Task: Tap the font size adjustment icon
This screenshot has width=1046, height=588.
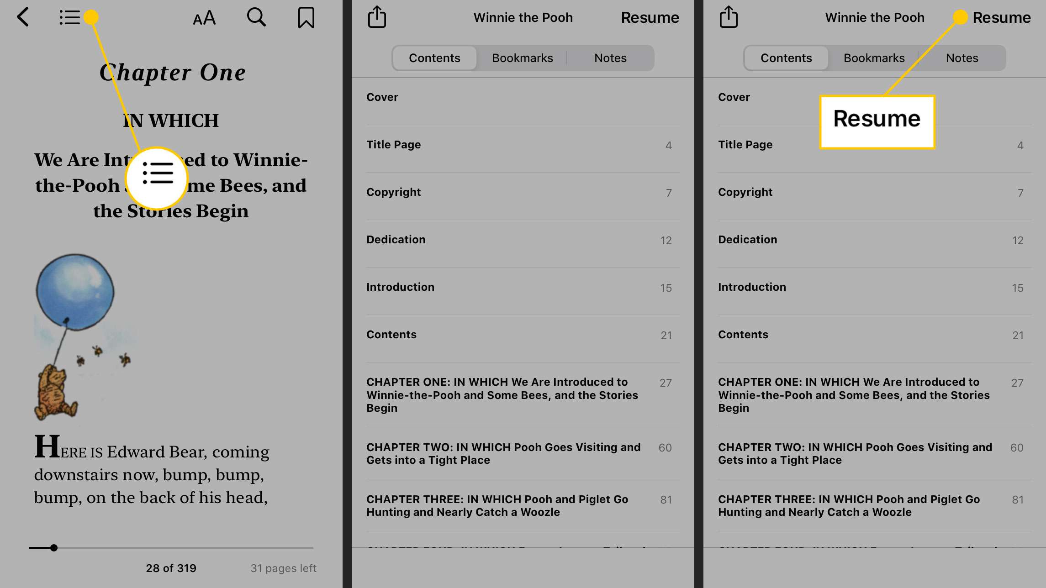Action: tap(203, 17)
